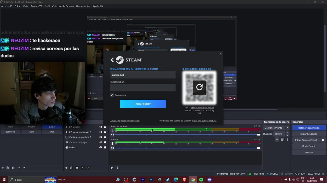Viewport: 327px width, 183px height.
Task: Open the Mic/Aux three-dot options
Action: [112, 143]
